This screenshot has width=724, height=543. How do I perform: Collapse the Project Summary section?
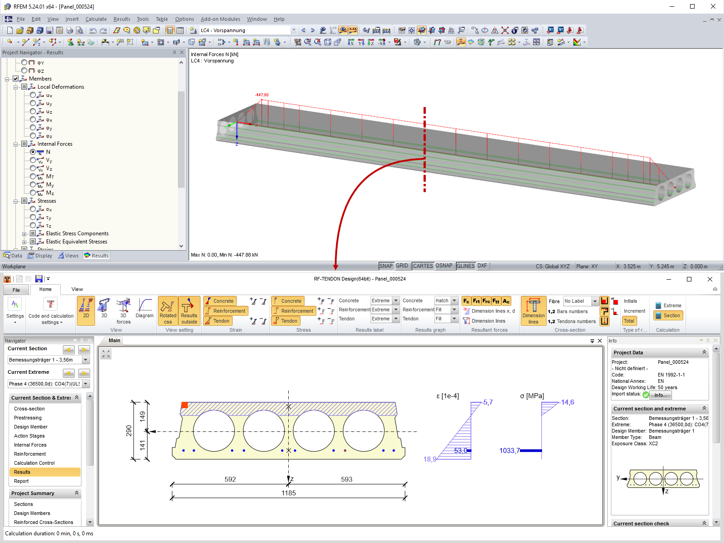76,493
